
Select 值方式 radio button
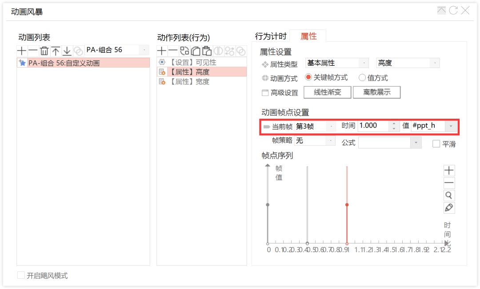click(362, 78)
